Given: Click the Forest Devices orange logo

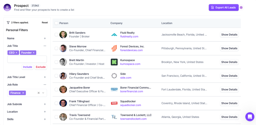Looking at the screenshot, I should (114, 48).
